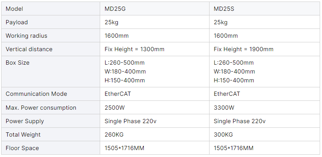Click the MD25G 25kg payload value
The width and height of the screenshot is (322, 157).
(111, 22)
